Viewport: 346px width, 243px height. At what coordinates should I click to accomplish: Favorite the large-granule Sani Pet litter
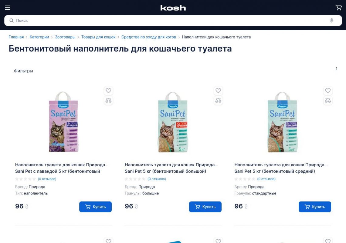pos(218,91)
